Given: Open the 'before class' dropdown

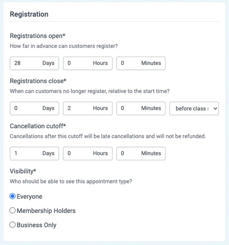Looking at the screenshot, I should 194,108.
